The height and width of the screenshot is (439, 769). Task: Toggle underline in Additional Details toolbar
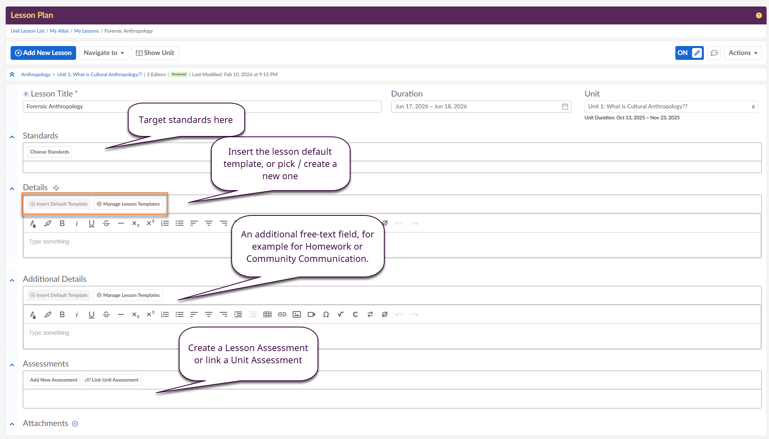point(92,314)
